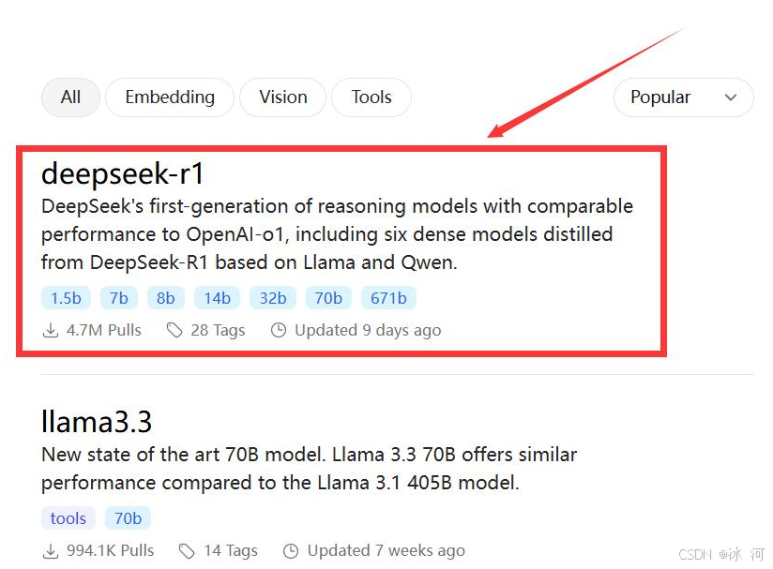Click the tools tag under llama3.3

[68, 518]
